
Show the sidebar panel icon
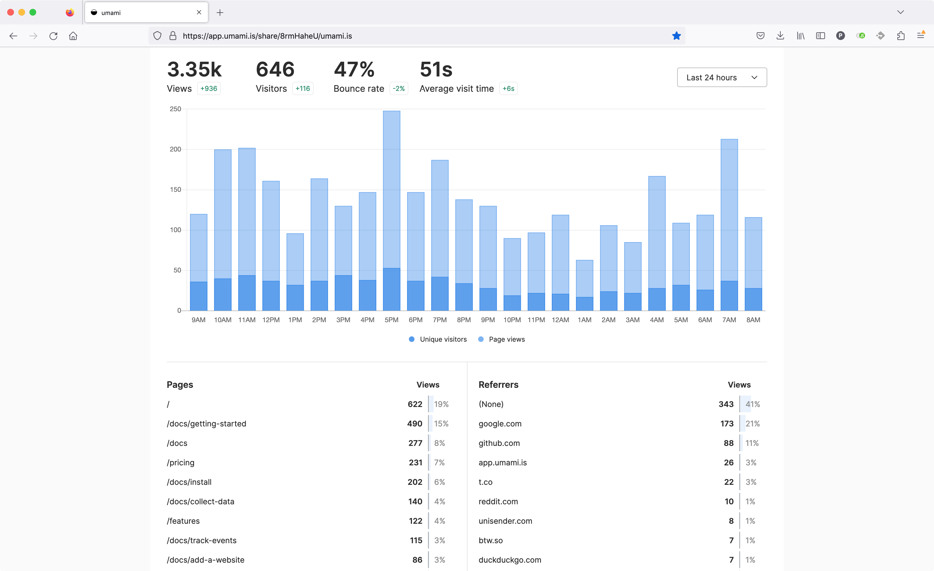pyautogui.click(x=820, y=36)
